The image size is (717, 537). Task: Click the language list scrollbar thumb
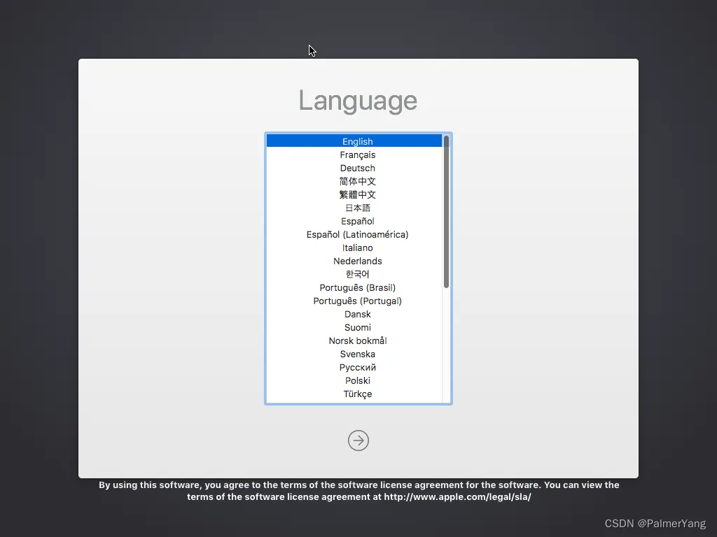[x=446, y=211]
